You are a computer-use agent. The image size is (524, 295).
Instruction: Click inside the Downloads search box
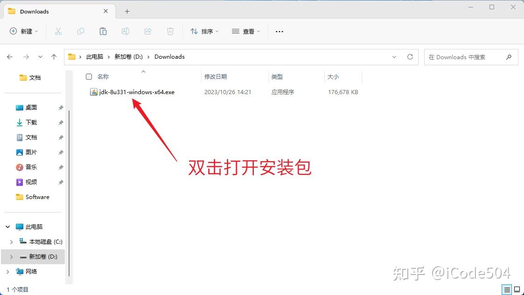(x=467, y=56)
